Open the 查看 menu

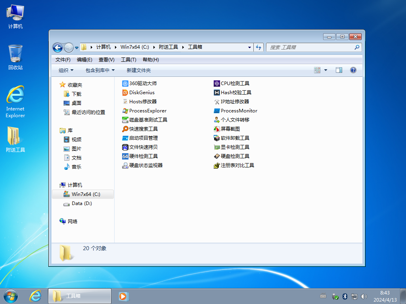(x=107, y=60)
